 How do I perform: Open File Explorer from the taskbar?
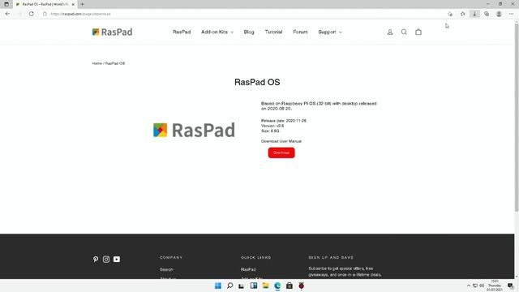265,286
